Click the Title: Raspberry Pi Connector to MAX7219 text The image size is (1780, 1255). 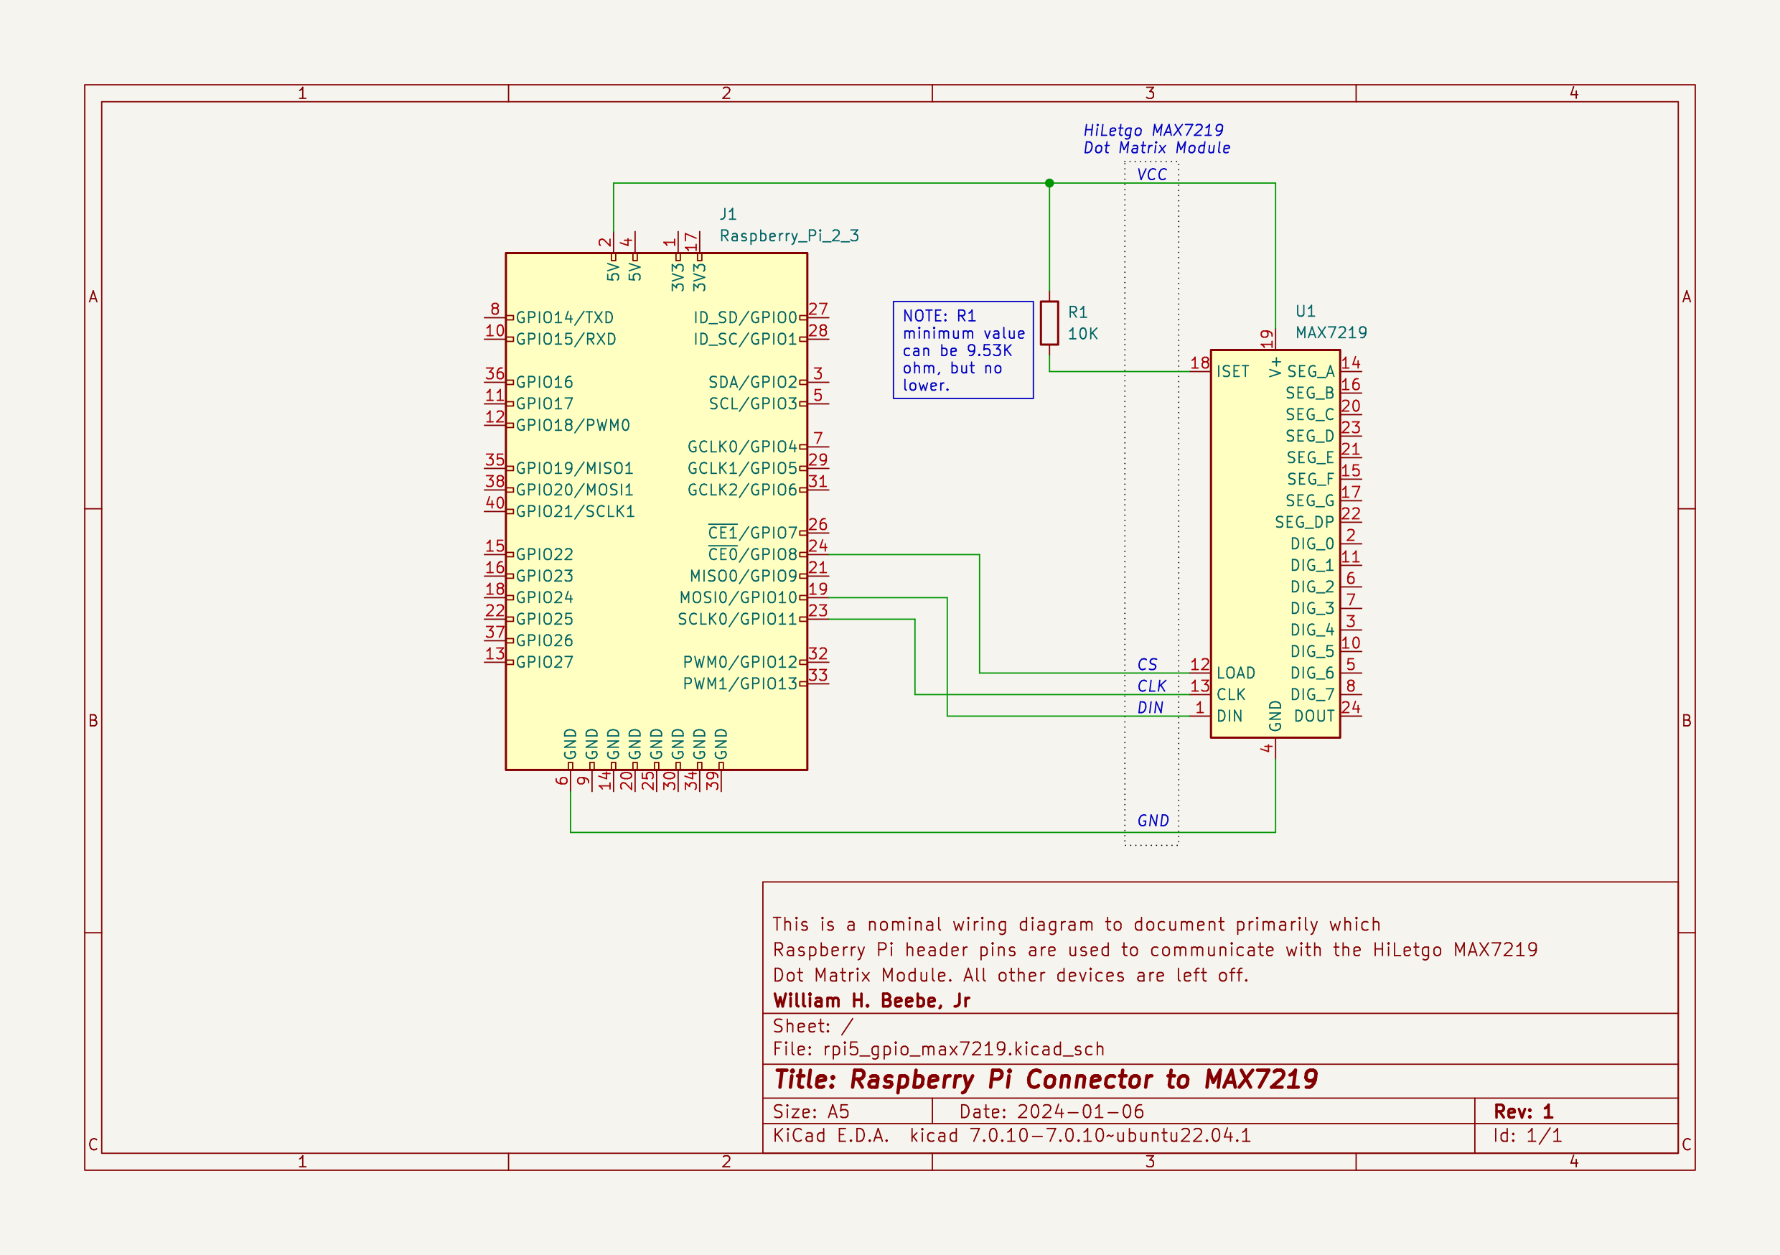coord(1046,1080)
